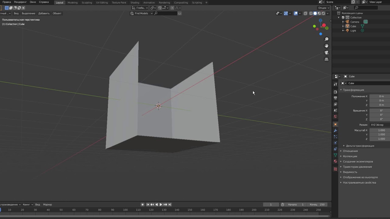Add a new workspace with plus icon
The width and height of the screenshot is (390, 219).
coord(206,2)
